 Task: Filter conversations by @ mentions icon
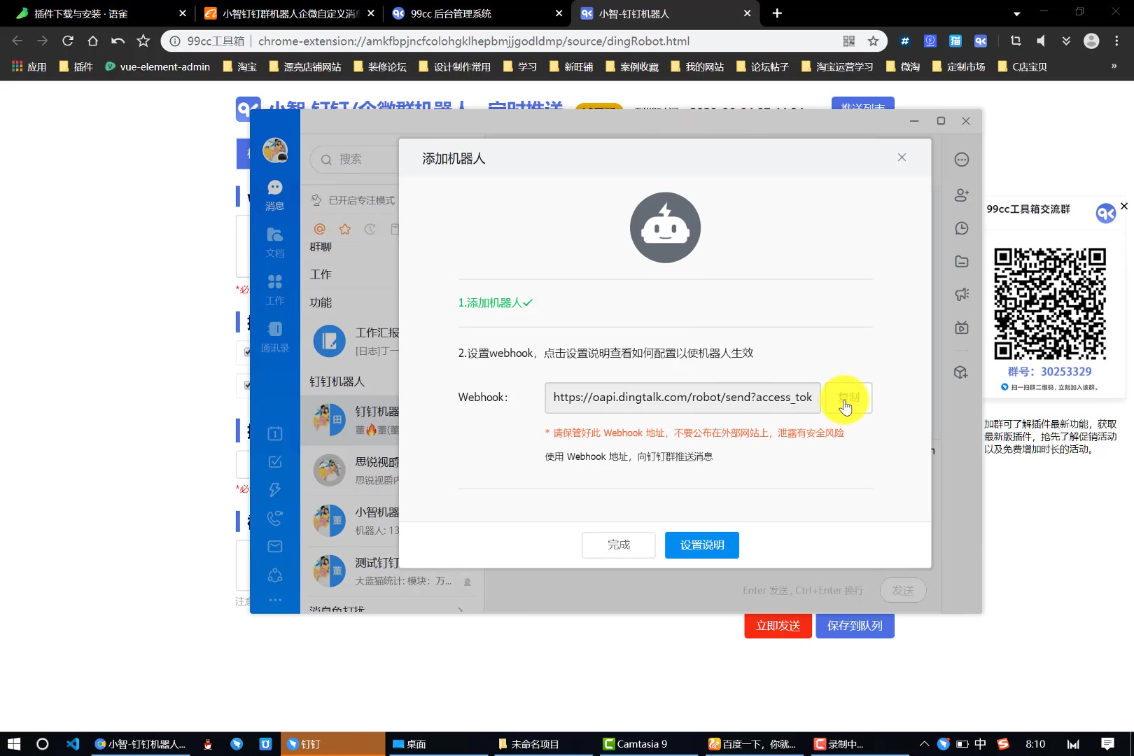pos(320,229)
